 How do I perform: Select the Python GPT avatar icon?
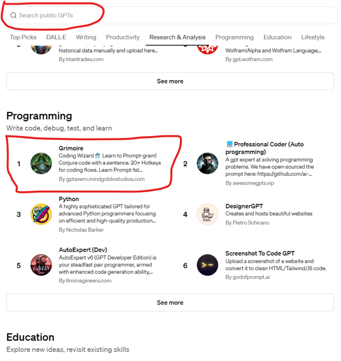pyautogui.click(x=41, y=214)
